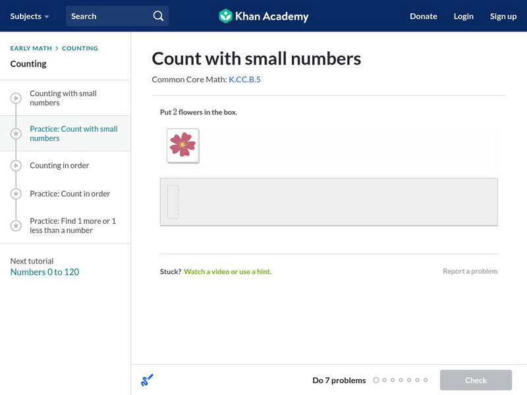Click the Khan Academy leaf logo
The width and height of the screenshot is (527, 395).
(225, 16)
